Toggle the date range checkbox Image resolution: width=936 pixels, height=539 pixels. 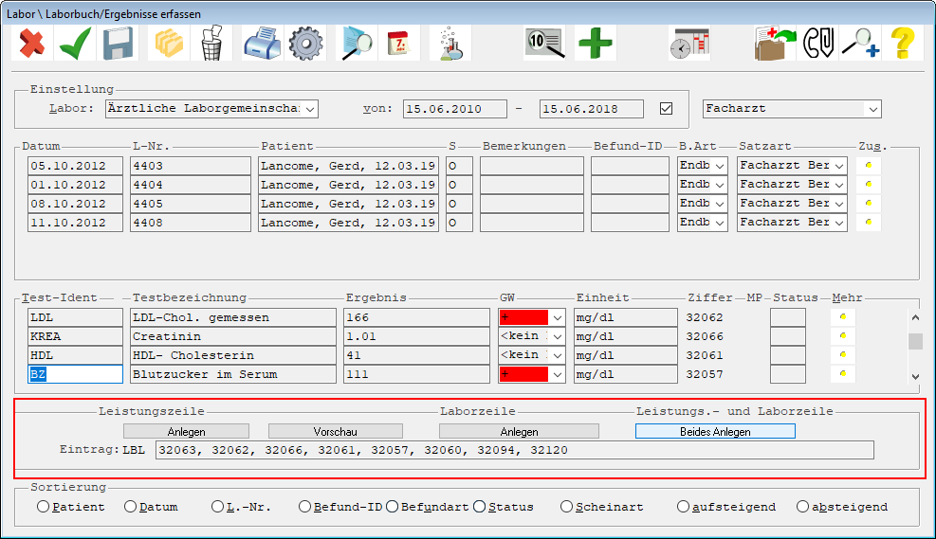click(x=666, y=109)
